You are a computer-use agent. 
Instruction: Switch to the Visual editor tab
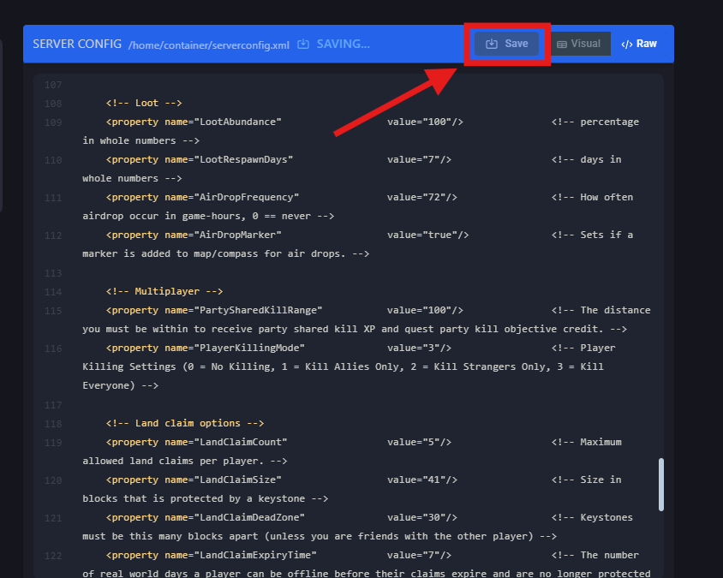[x=579, y=44]
